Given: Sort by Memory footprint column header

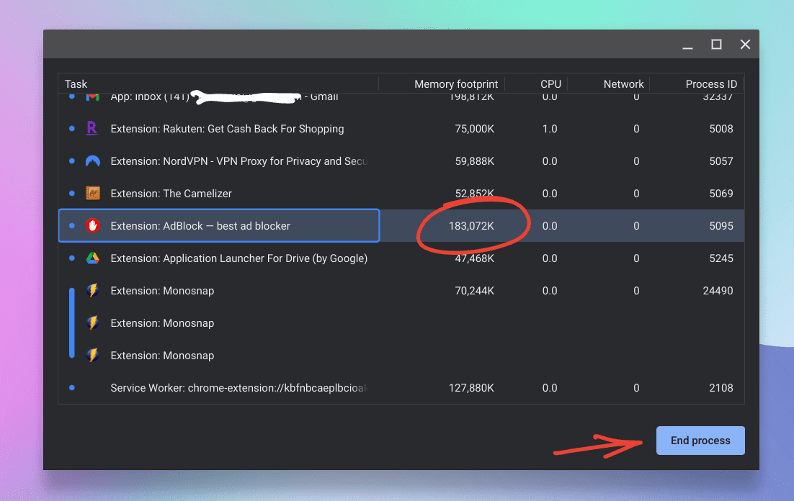Looking at the screenshot, I should pos(456,84).
